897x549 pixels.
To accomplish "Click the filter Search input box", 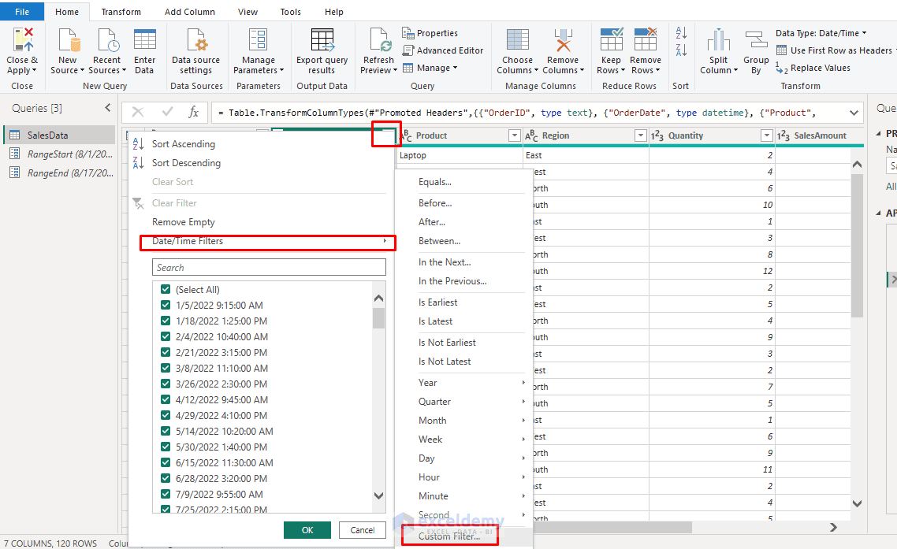I will [x=269, y=267].
